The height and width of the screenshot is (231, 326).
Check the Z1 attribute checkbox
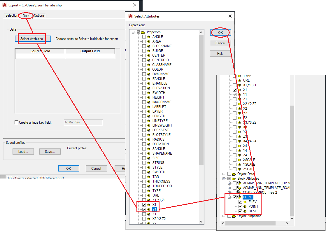point(144,214)
